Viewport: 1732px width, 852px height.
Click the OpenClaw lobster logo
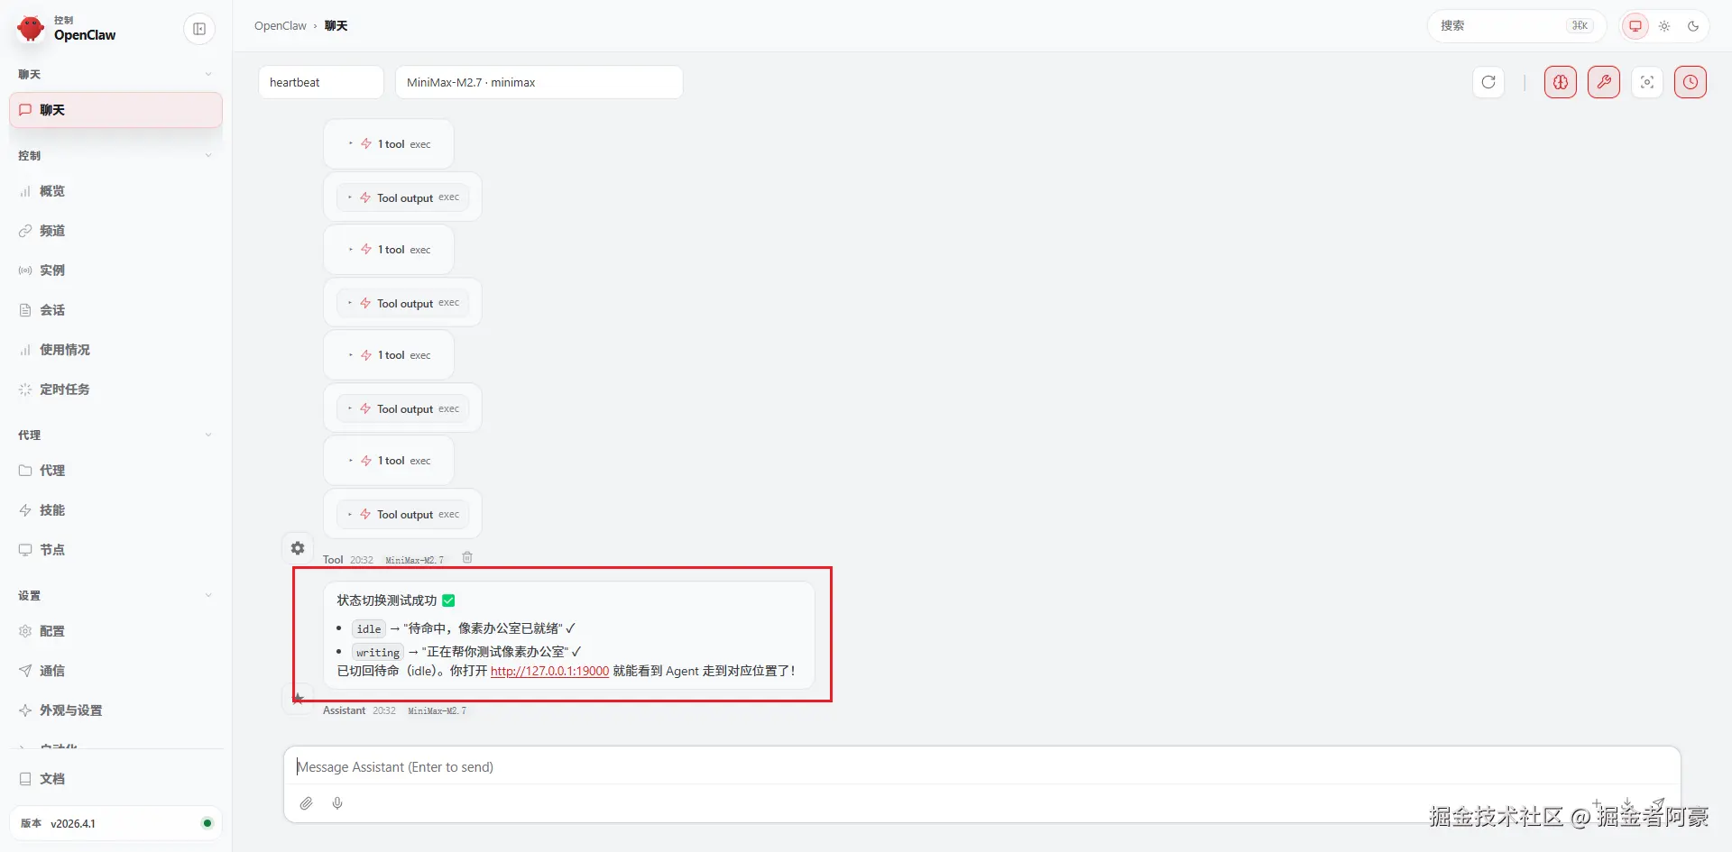pos(31,29)
